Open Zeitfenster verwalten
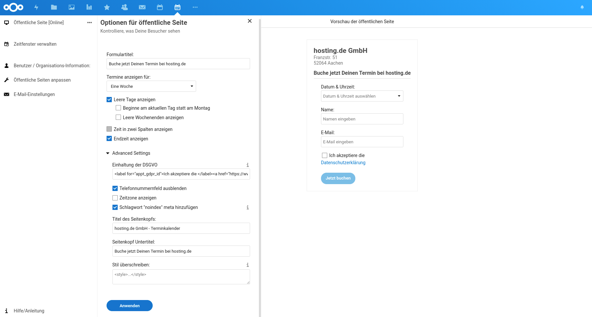This screenshot has width=592, height=317. [35, 44]
